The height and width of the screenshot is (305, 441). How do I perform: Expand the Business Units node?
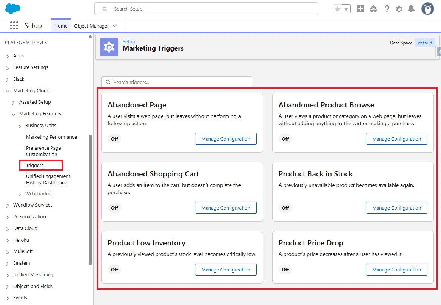[19, 126]
